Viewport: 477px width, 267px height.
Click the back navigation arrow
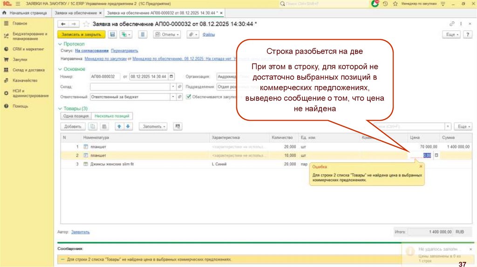(64, 24)
